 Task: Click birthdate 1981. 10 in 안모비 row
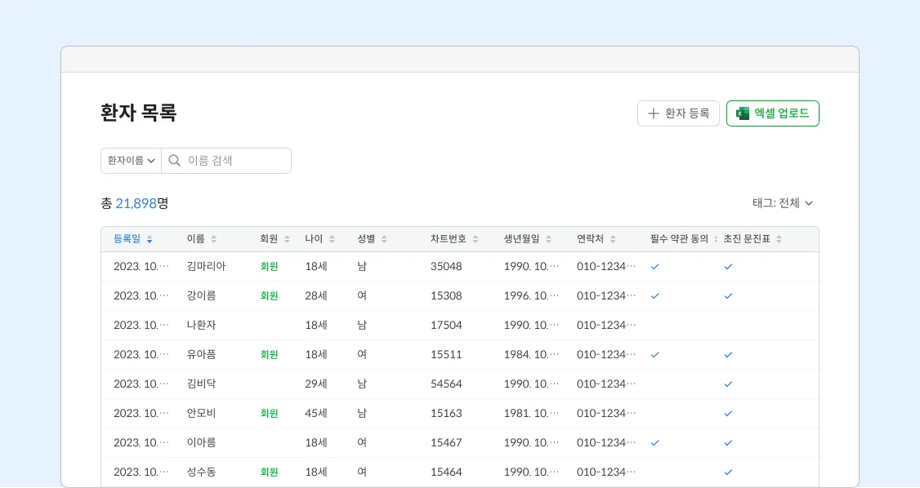531,413
